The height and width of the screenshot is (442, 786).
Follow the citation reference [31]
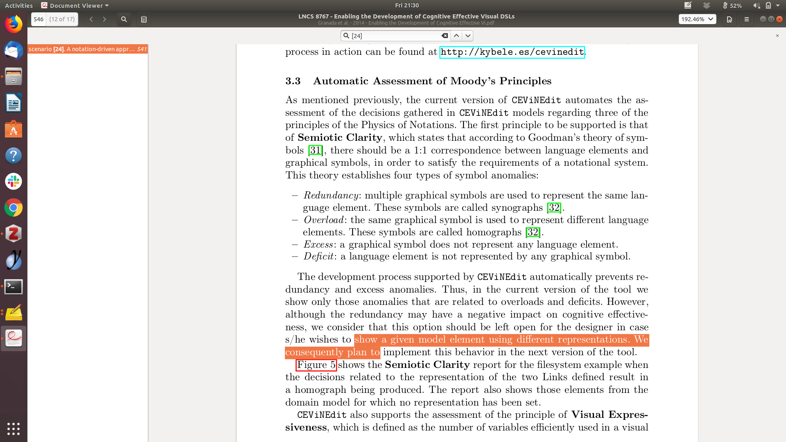click(315, 150)
